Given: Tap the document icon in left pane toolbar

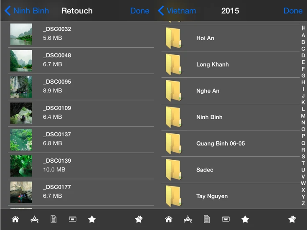Looking at the screenshot, I should point(53,219).
